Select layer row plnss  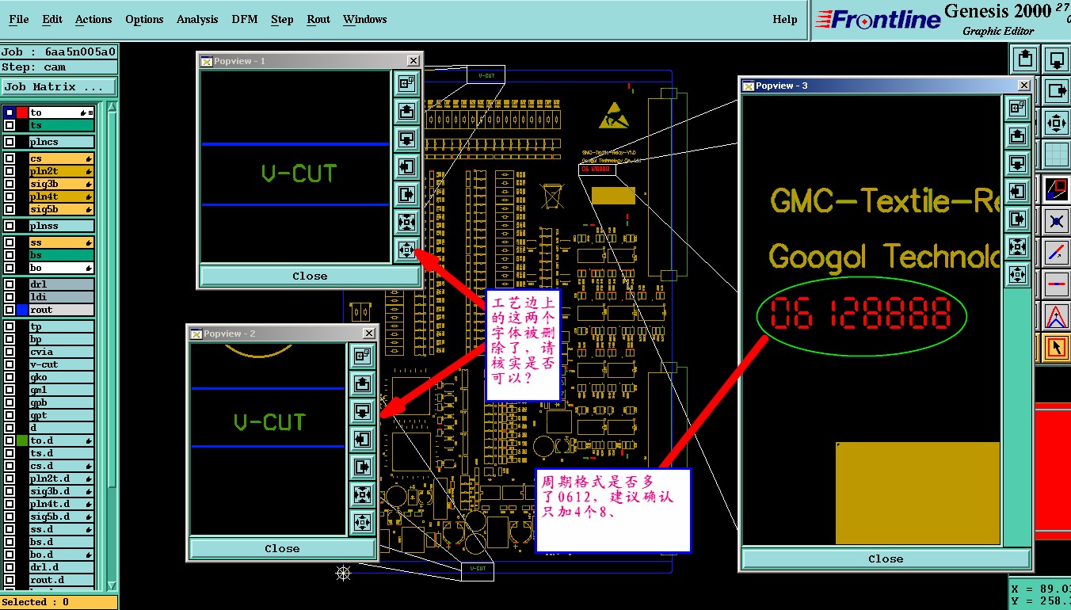(62, 226)
